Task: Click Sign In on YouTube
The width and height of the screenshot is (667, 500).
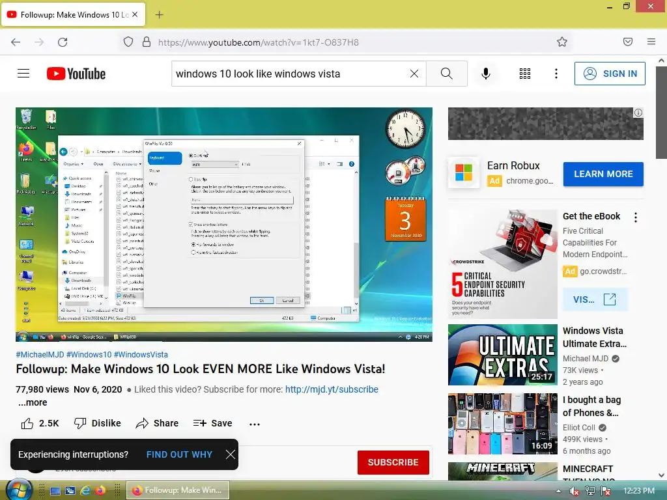Action: click(x=610, y=74)
